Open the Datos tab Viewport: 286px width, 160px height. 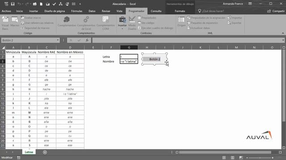[x=92, y=11]
